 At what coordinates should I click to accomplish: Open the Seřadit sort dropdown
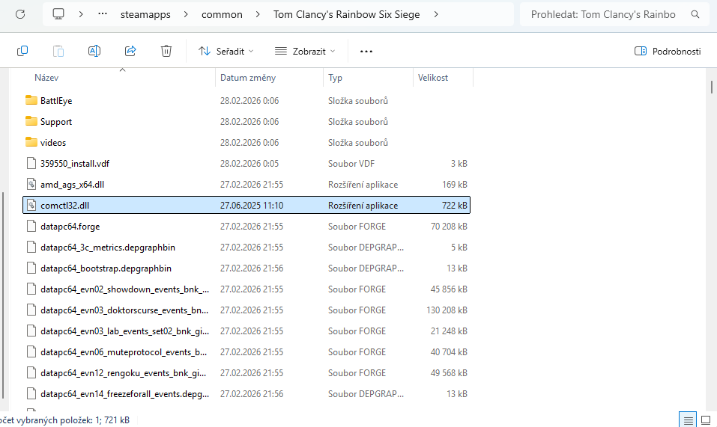tap(226, 51)
